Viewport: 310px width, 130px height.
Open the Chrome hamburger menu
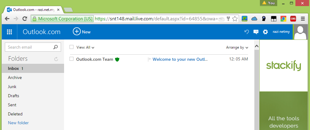[303, 19]
